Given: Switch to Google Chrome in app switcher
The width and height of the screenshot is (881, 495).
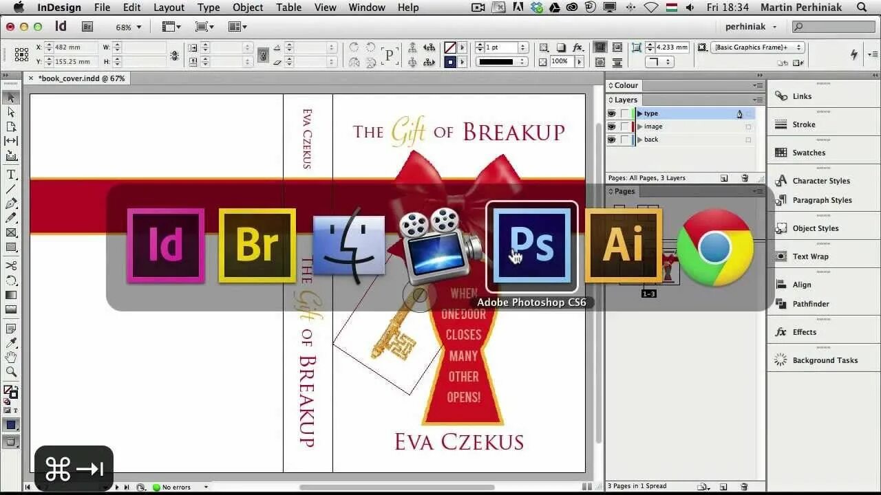Looking at the screenshot, I should coord(715,246).
